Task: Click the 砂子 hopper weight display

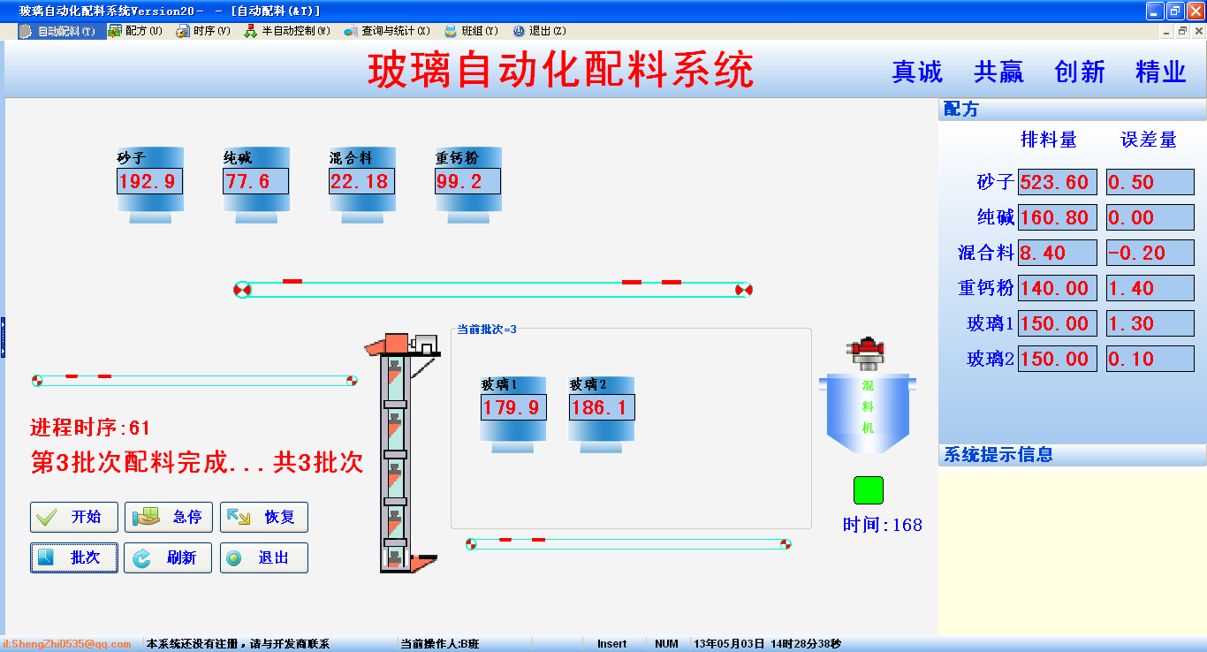Action: [x=149, y=182]
